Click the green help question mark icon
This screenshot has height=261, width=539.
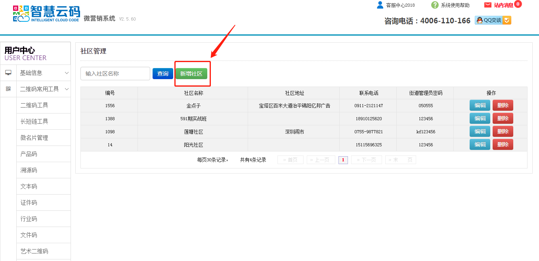(435, 5)
